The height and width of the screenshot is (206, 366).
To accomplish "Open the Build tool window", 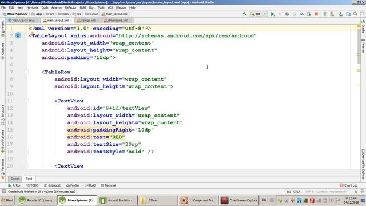I will pos(90,185).
